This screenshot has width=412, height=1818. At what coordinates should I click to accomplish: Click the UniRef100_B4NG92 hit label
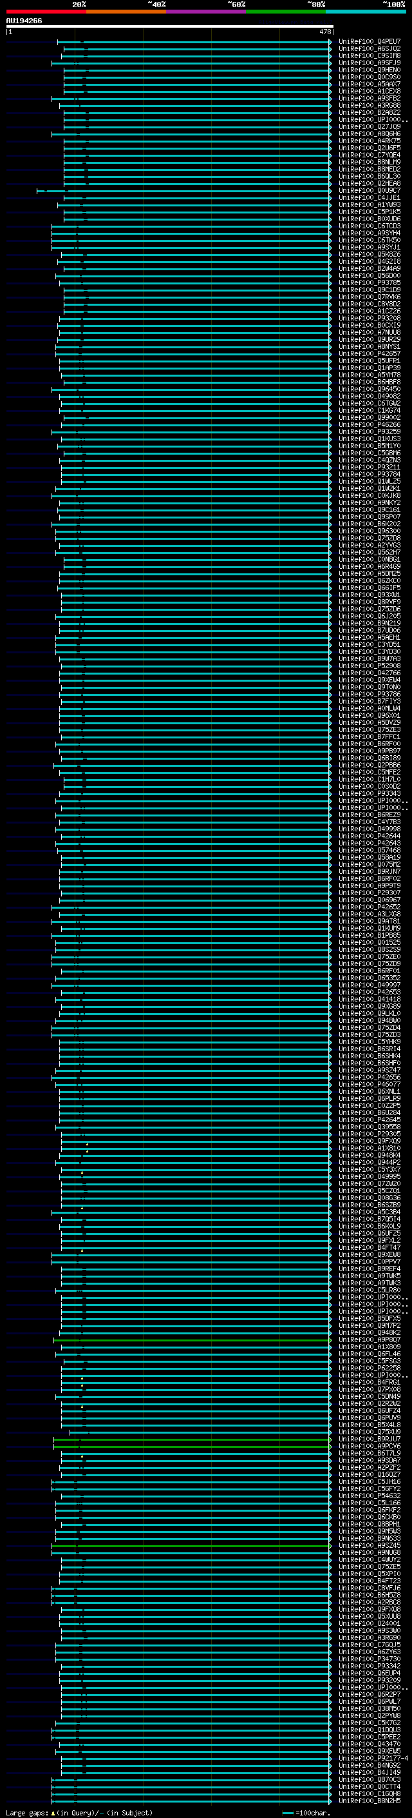click(x=370, y=1766)
